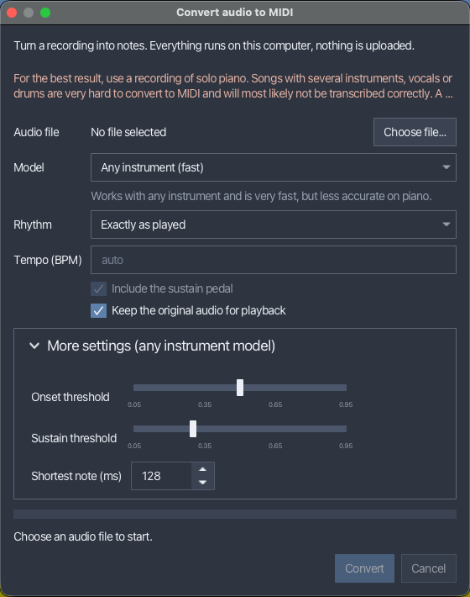Click the green zoom window button
470x597 pixels.
click(45, 13)
